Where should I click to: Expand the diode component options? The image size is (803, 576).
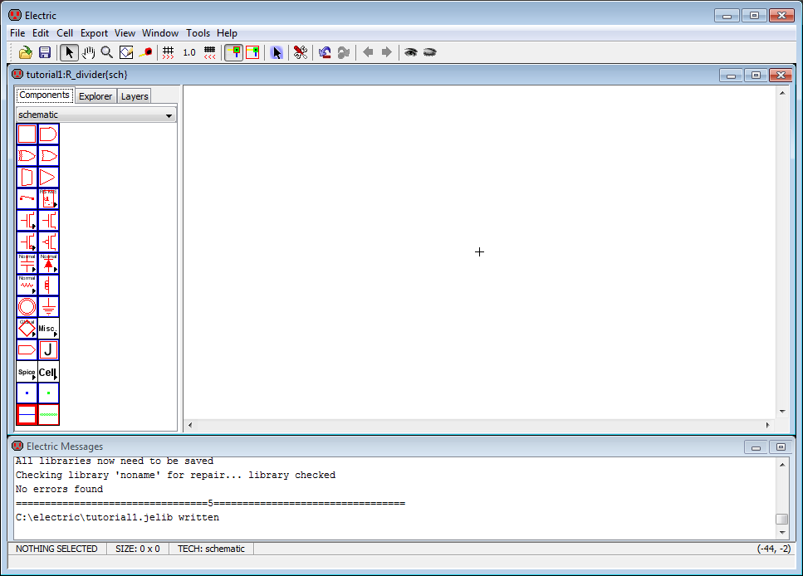click(x=49, y=264)
